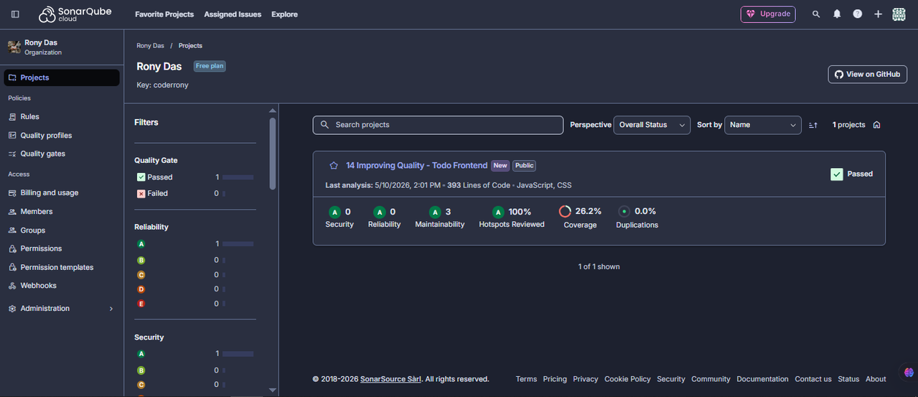The width and height of the screenshot is (918, 397).
Task: Open Quality gates in the sidebar
Action: (42, 154)
